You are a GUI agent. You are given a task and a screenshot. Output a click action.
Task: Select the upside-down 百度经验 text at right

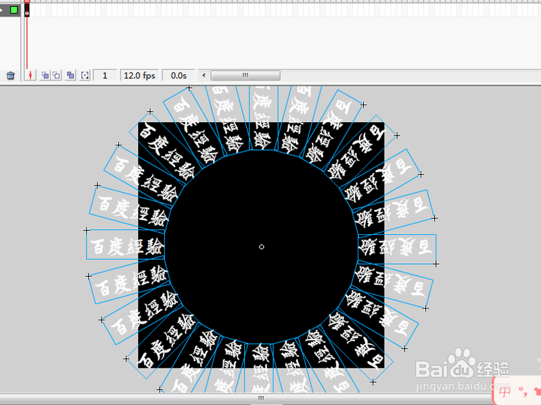point(397,249)
